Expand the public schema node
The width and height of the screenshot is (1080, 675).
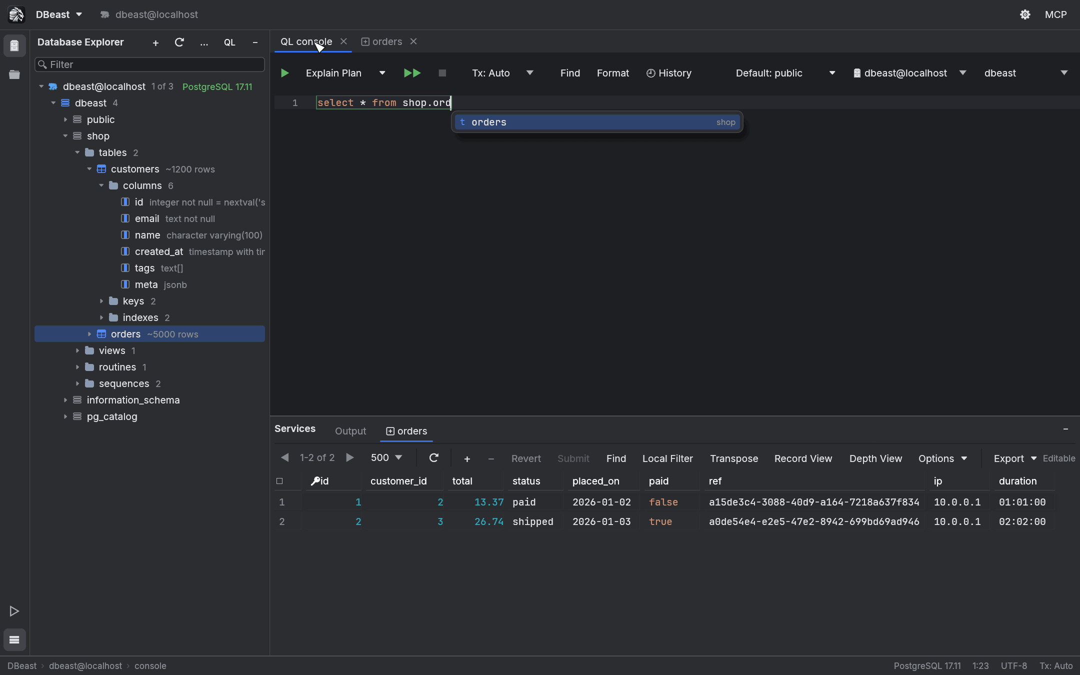coord(65,119)
